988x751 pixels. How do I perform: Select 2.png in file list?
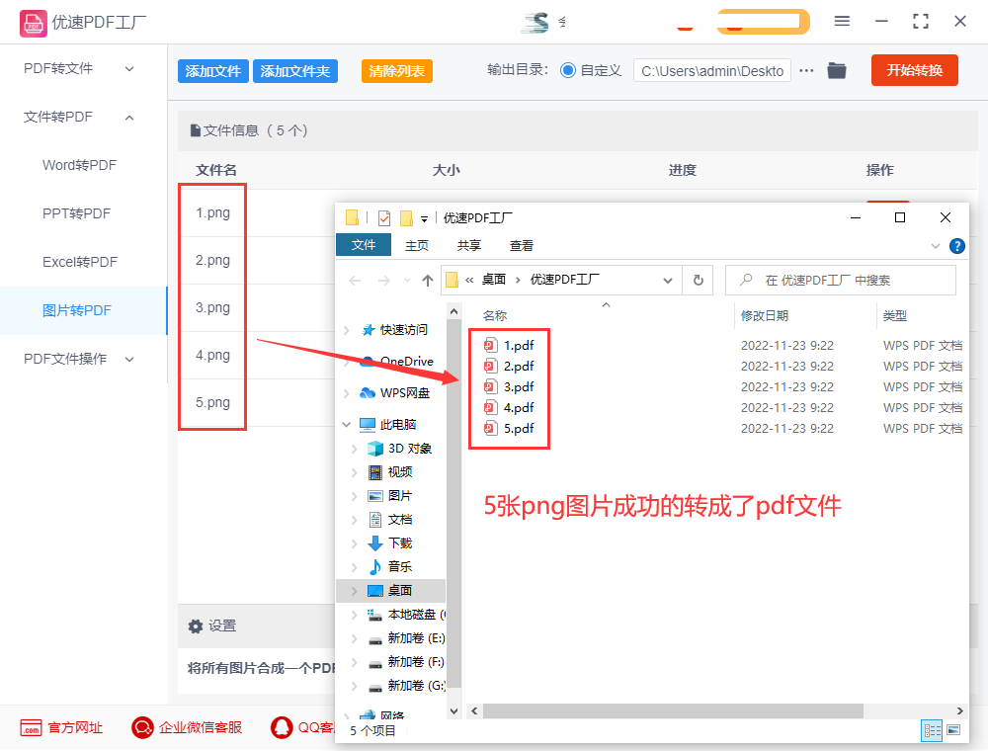tap(212, 260)
